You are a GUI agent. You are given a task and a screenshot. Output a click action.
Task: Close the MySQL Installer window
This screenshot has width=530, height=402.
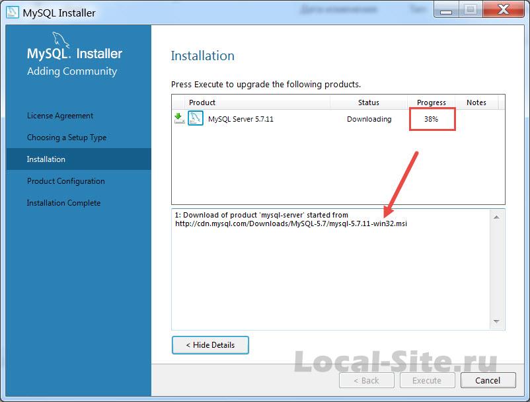point(504,9)
